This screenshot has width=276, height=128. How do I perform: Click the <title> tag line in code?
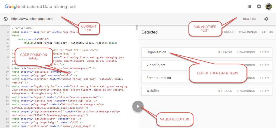pos(70,43)
